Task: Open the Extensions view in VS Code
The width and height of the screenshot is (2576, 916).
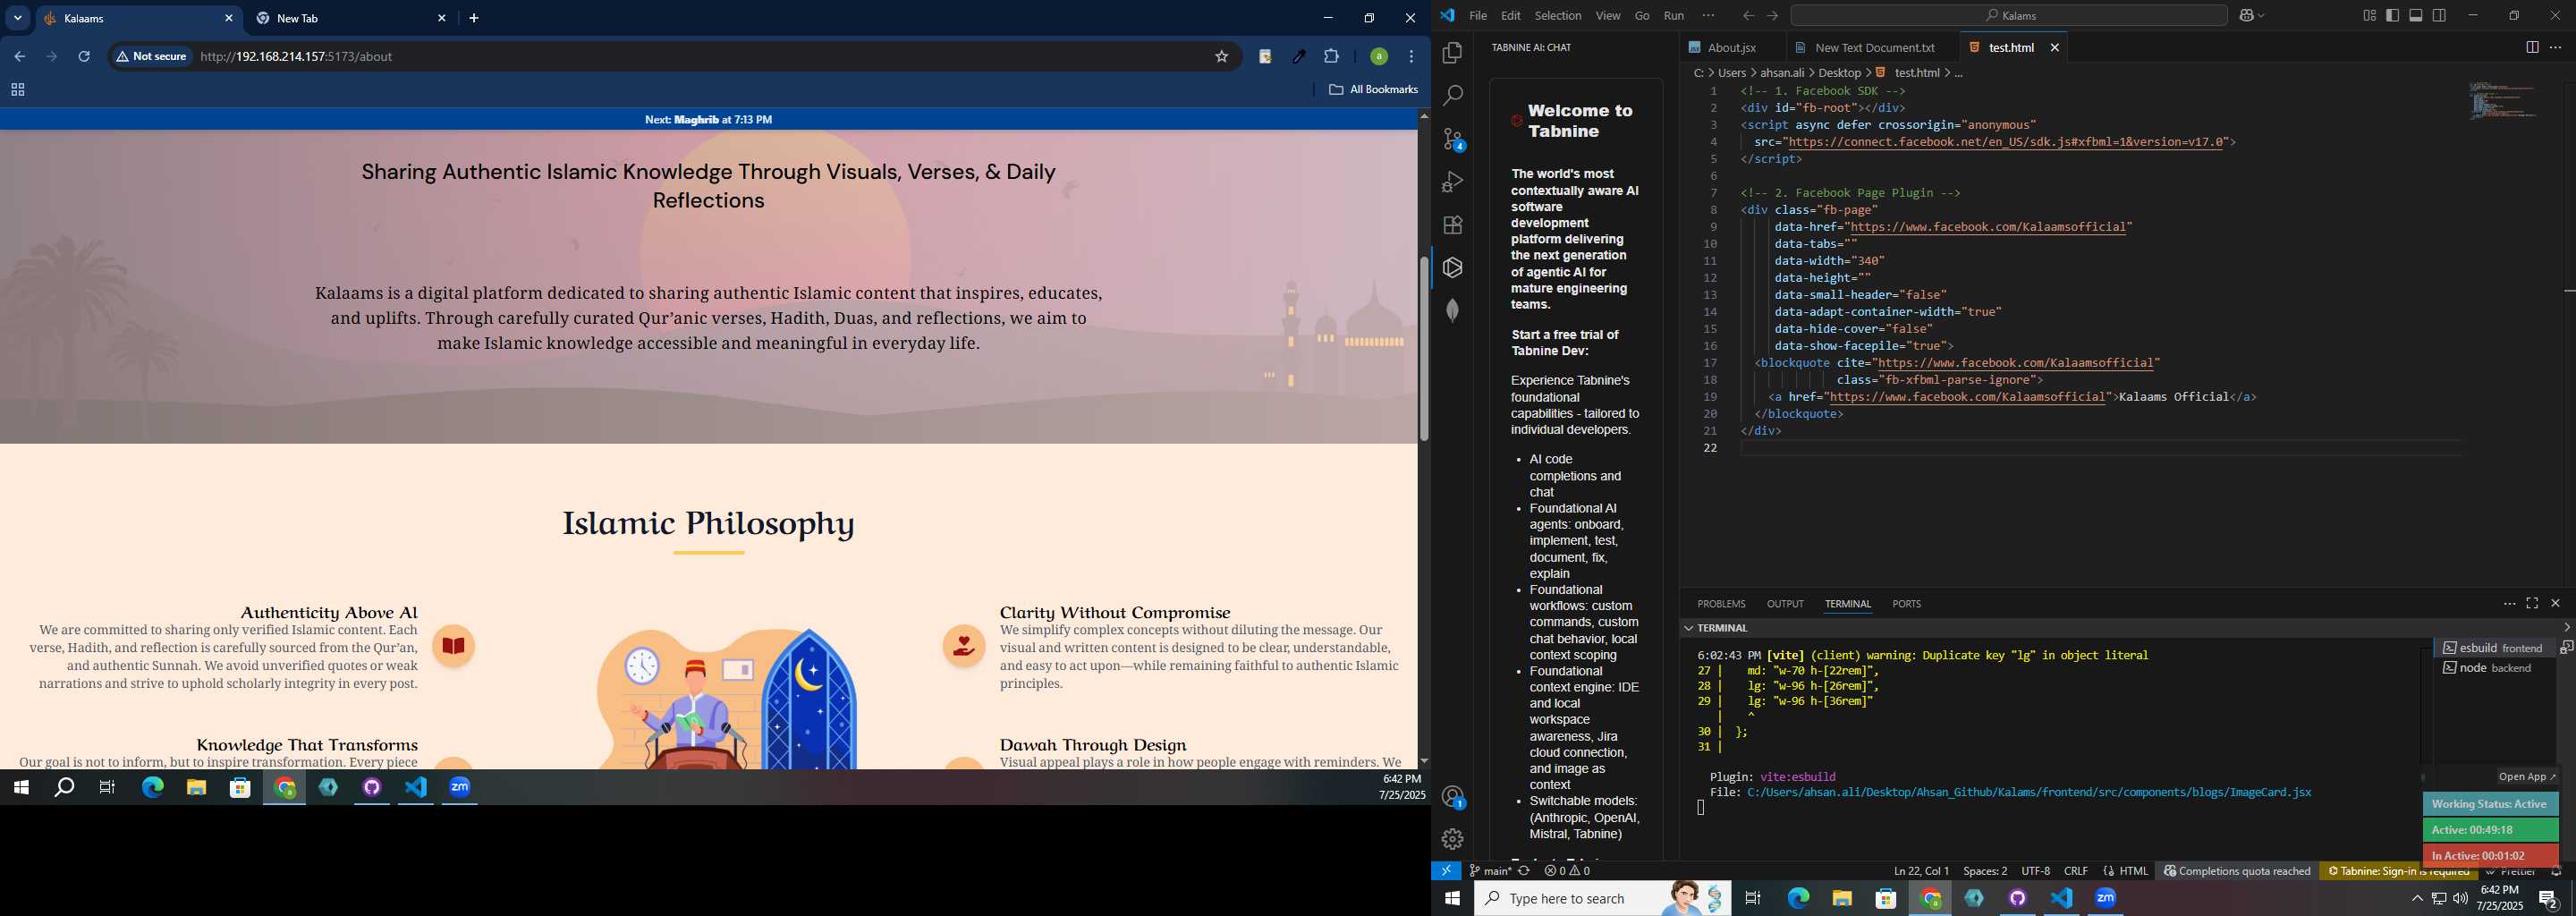Action: [x=1453, y=225]
